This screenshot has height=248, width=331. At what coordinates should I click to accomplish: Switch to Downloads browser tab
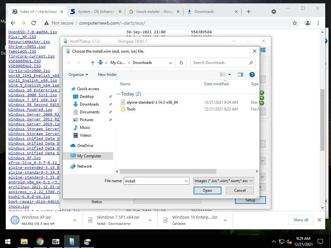coord(212,12)
